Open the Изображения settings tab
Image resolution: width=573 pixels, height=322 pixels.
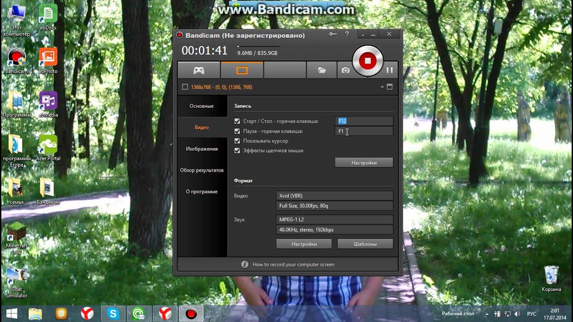click(201, 149)
